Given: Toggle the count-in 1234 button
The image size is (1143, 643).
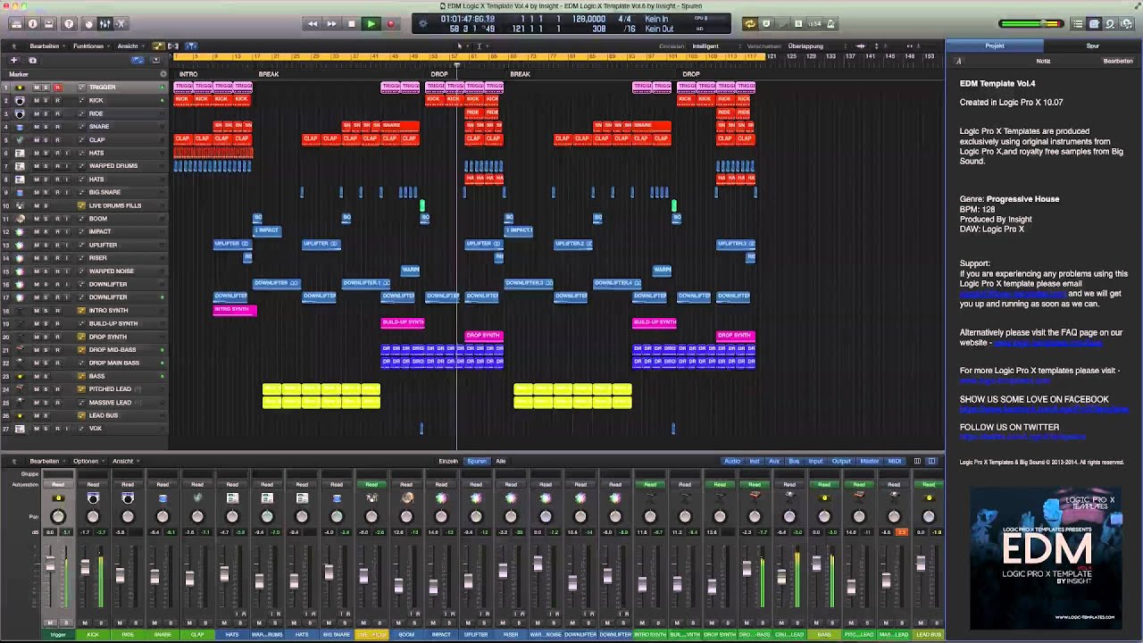Looking at the screenshot, I should (x=813, y=24).
